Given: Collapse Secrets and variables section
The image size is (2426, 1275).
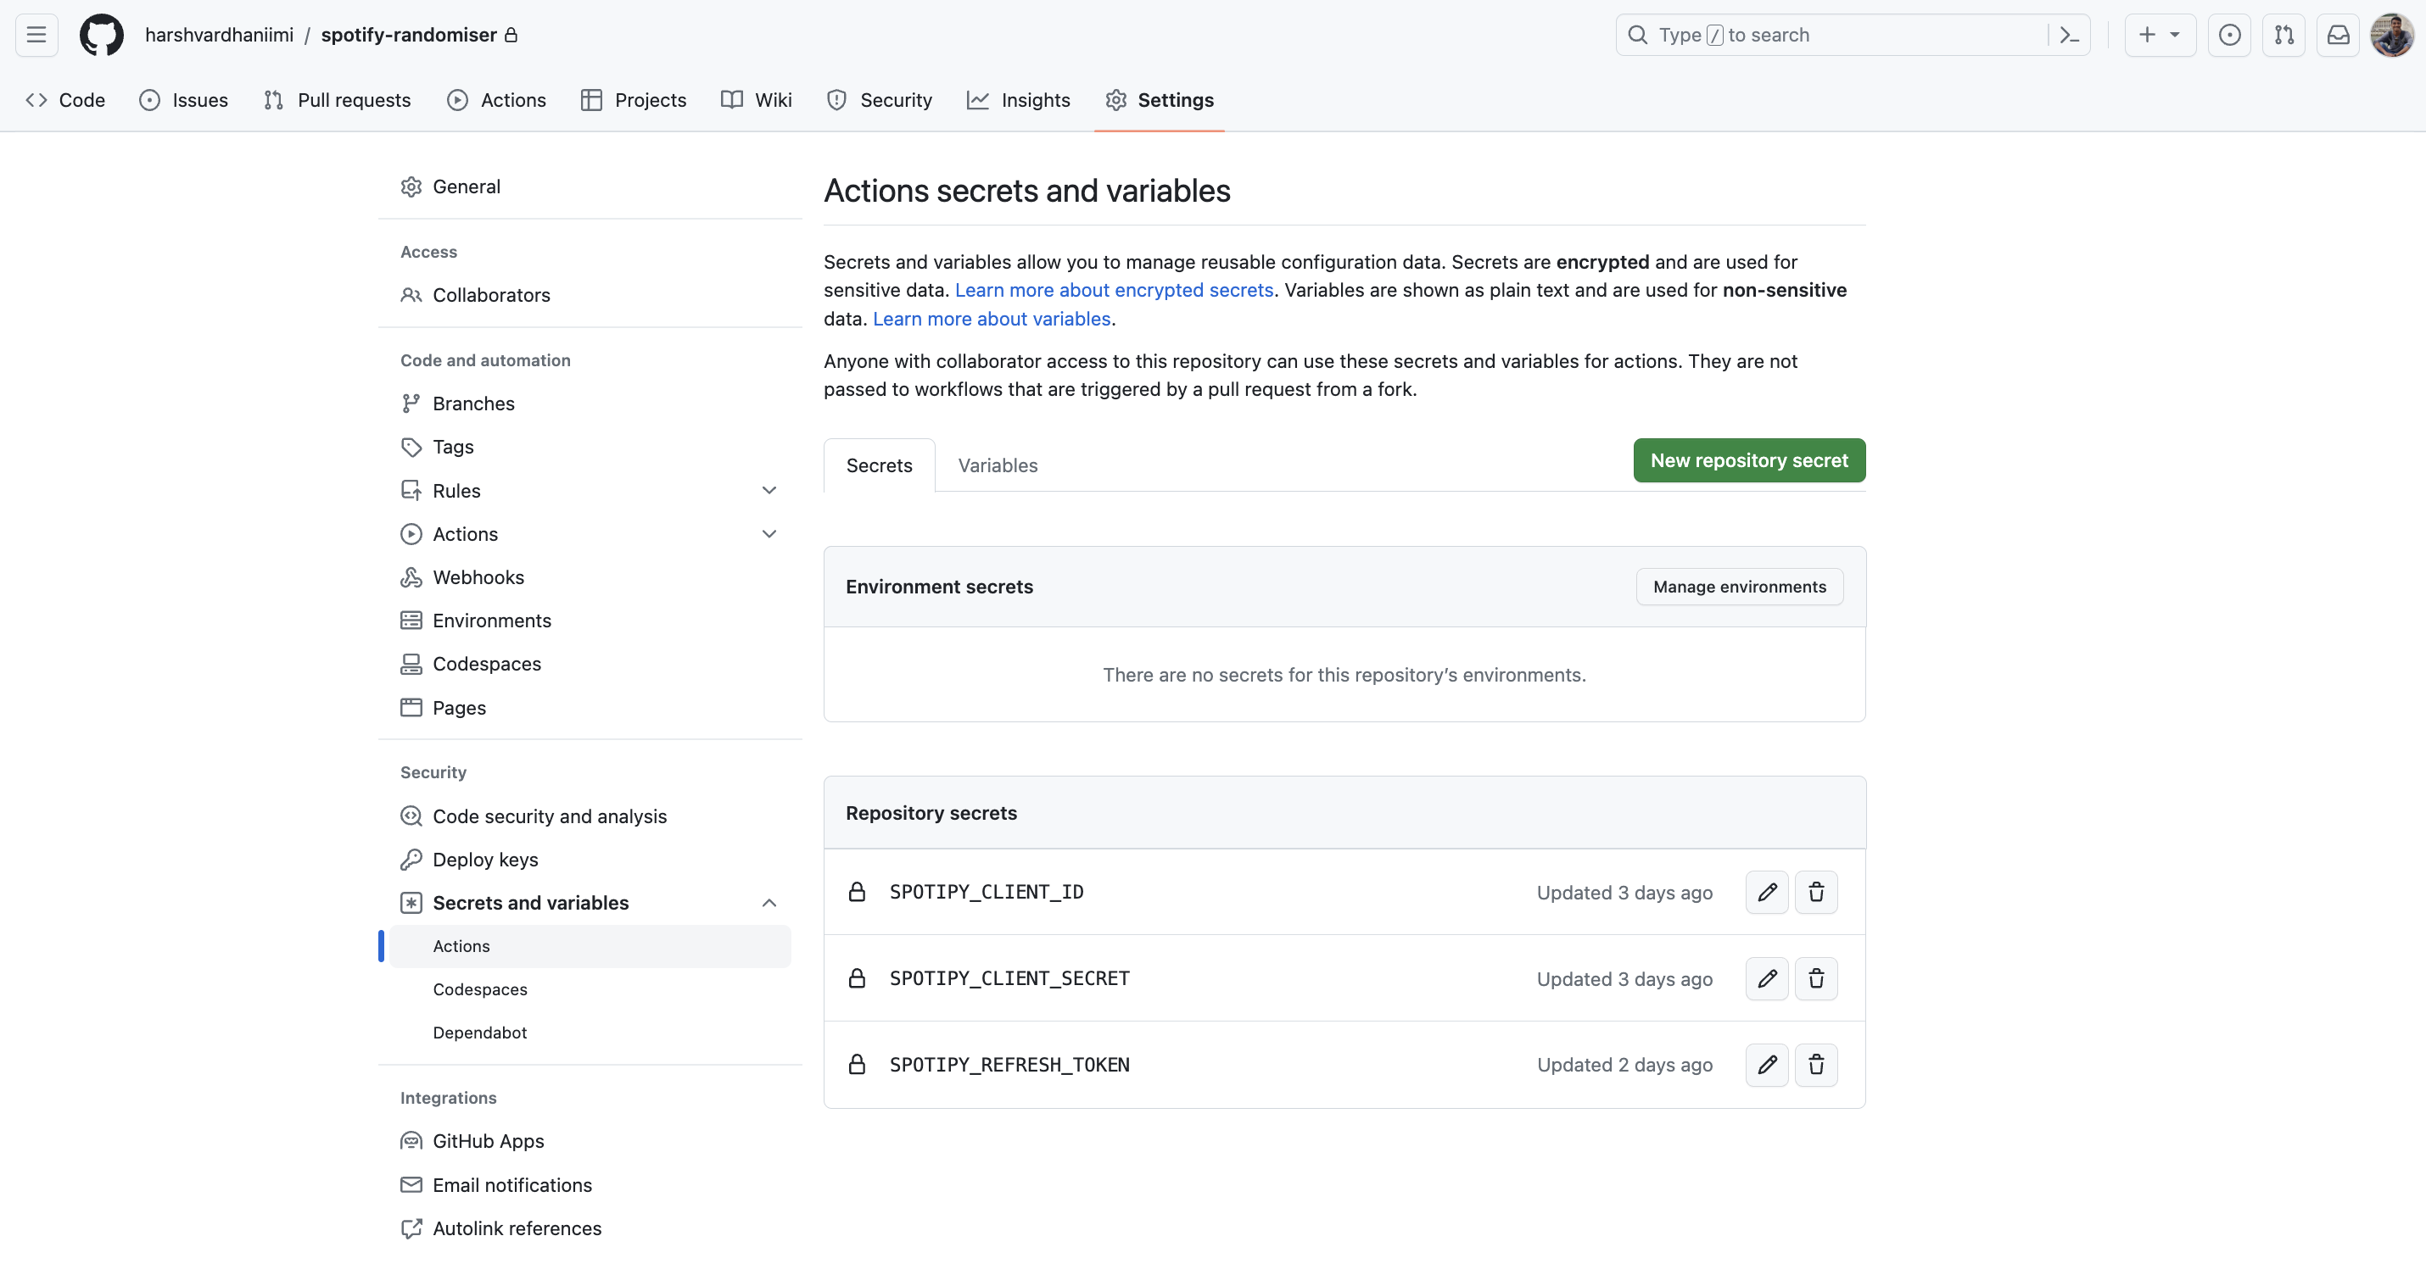Looking at the screenshot, I should tap(769, 902).
